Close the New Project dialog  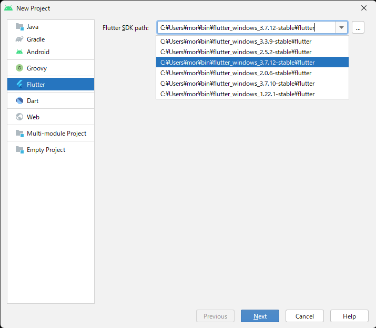click(364, 8)
